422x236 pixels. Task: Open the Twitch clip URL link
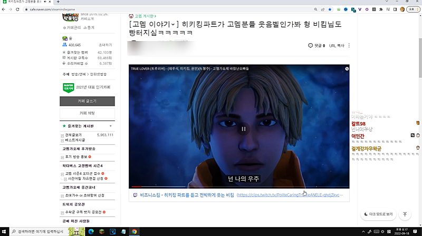290,195
